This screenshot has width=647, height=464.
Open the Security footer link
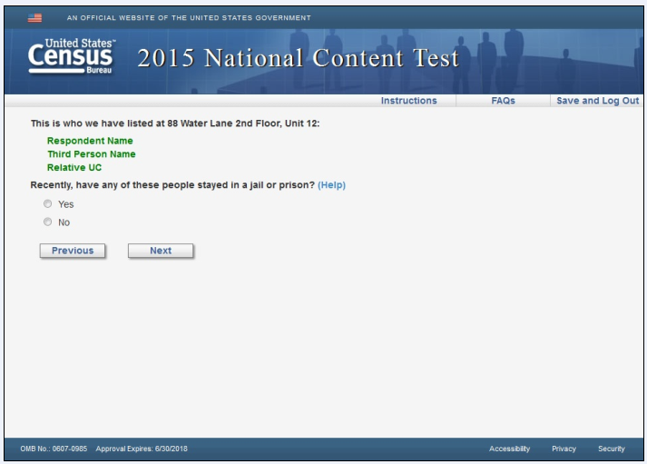point(611,449)
